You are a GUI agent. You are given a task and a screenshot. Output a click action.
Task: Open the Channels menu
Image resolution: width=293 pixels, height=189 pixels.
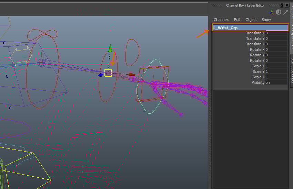221,20
